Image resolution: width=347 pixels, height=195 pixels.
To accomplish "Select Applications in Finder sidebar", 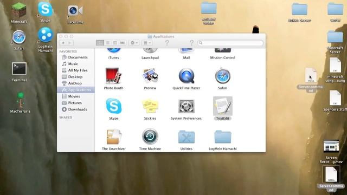I will (76, 90).
